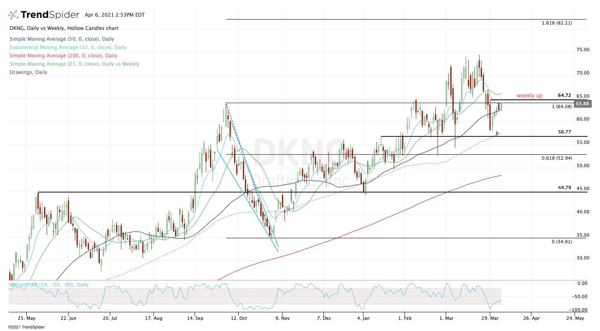This screenshot has height=331, width=600.
Task: Select the current price tag 63.88
Action: tap(581, 104)
